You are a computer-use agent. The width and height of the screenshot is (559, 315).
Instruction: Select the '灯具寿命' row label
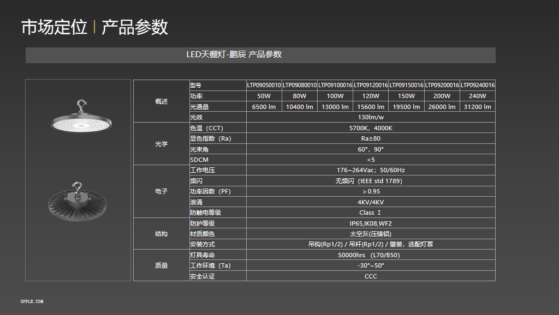click(x=203, y=255)
